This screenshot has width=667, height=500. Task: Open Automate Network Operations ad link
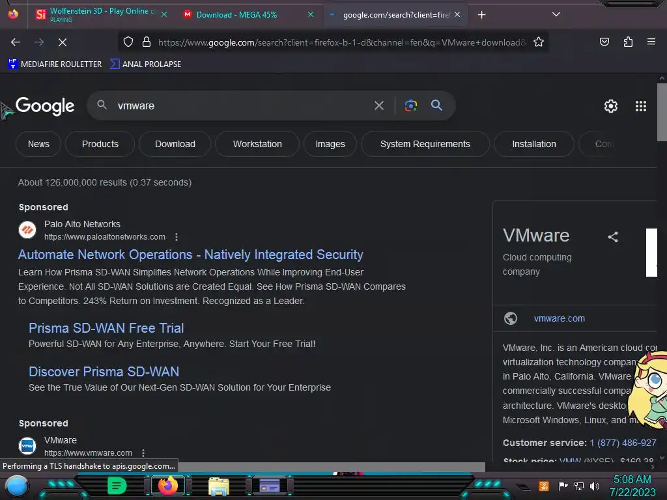pos(191,255)
